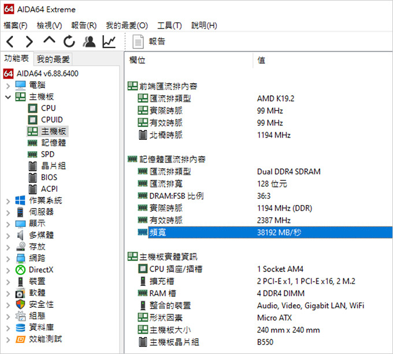393x354 pixels.
Task: Click the orange benchmark icon for 效能測試
Action: pos(20,339)
